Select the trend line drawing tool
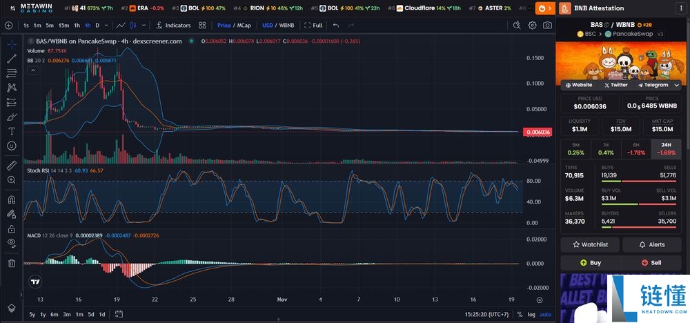 (x=12, y=59)
